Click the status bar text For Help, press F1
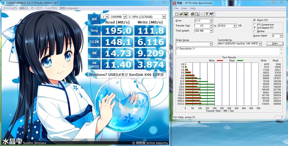The image size is (288, 146). tap(184, 117)
